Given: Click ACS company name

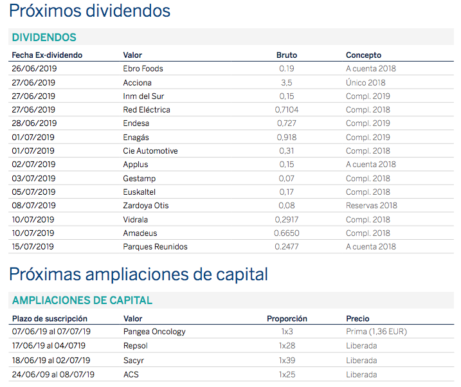Looking at the screenshot, I should (131, 374).
